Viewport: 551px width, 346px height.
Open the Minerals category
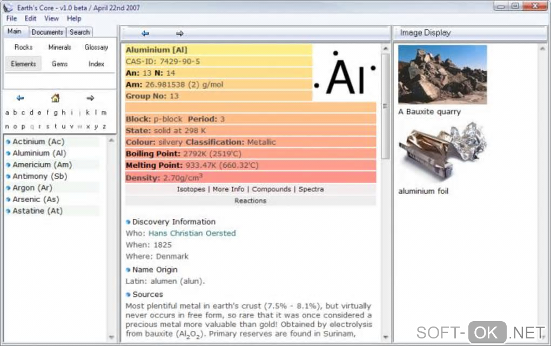pos(60,47)
